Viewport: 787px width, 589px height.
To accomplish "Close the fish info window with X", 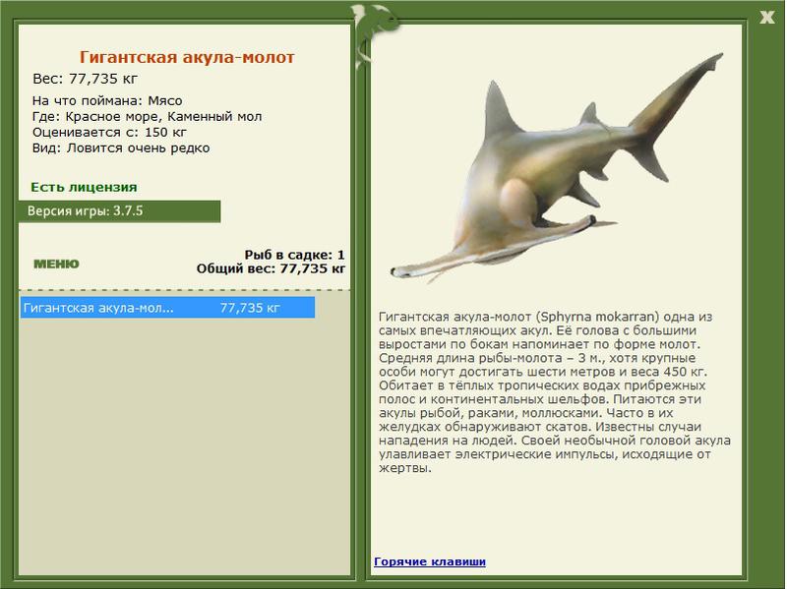I will point(767,18).
